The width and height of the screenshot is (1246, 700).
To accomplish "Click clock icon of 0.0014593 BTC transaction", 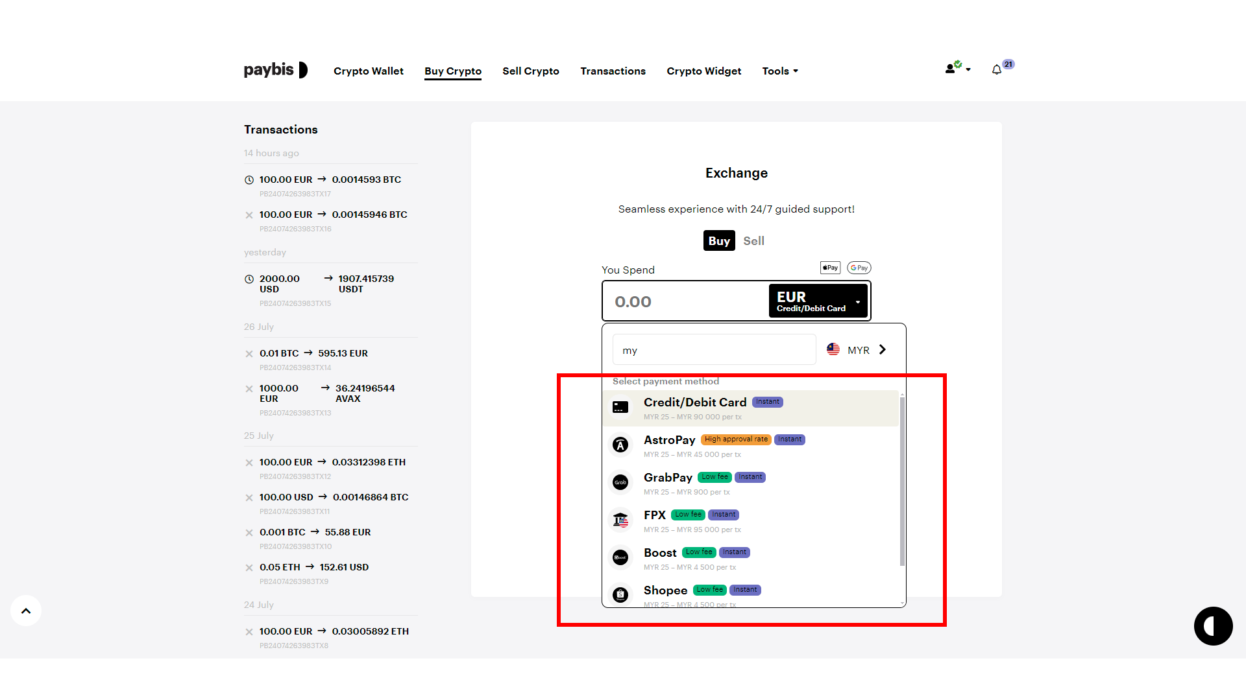I will tap(249, 180).
